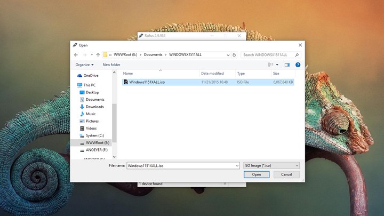Viewport: 384px width, 216px height.
Task: Change the view layout icon
Action: tap(270, 65)
